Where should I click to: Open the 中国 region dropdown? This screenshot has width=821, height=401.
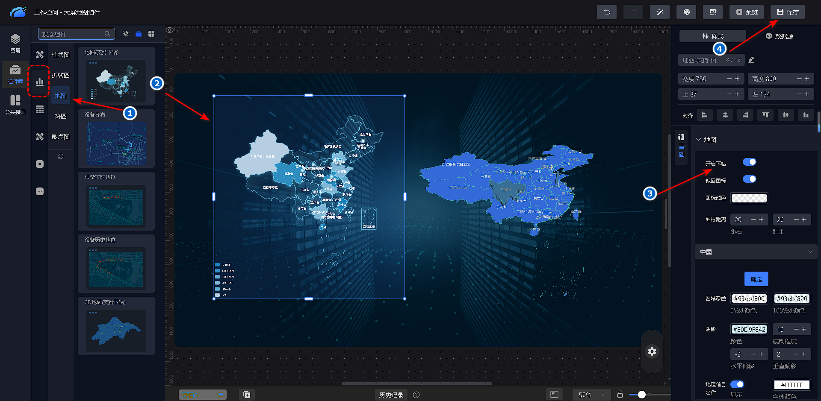[x=756, y=252]
